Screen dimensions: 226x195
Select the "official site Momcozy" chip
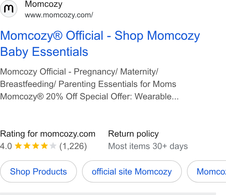click(132, 171)
